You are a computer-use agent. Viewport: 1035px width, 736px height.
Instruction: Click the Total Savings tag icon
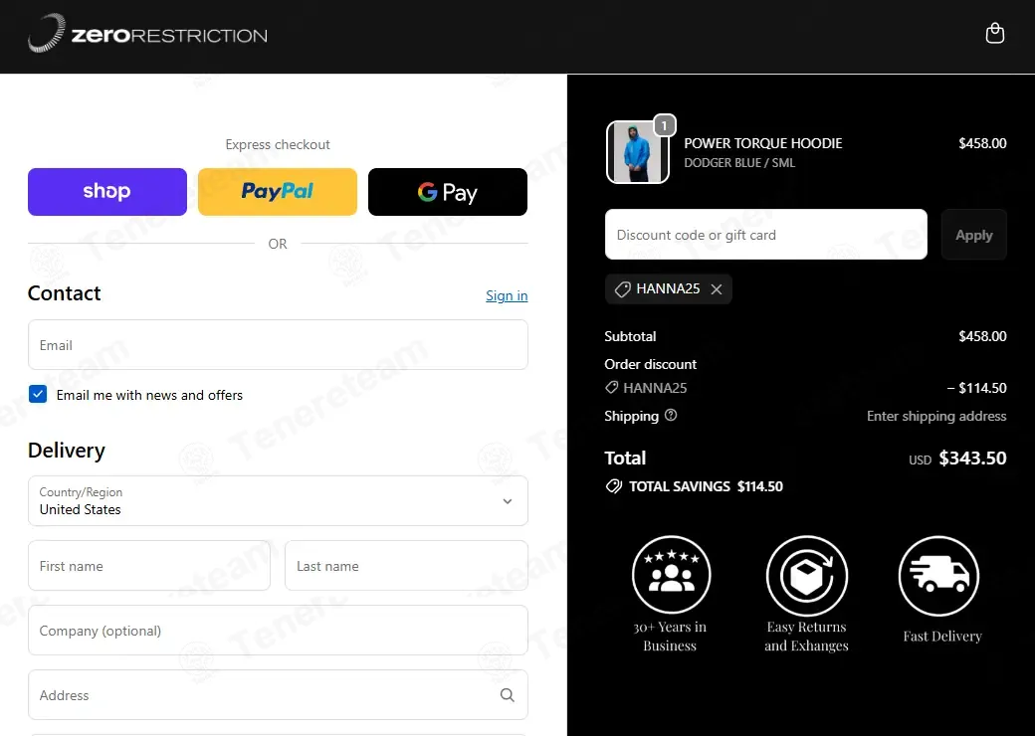[614, 486]
